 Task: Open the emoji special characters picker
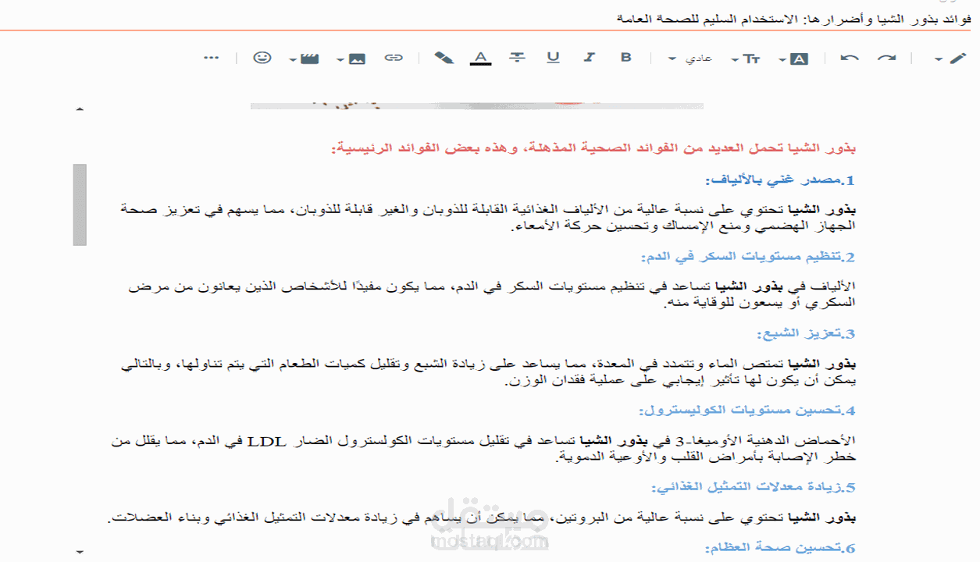263,58
